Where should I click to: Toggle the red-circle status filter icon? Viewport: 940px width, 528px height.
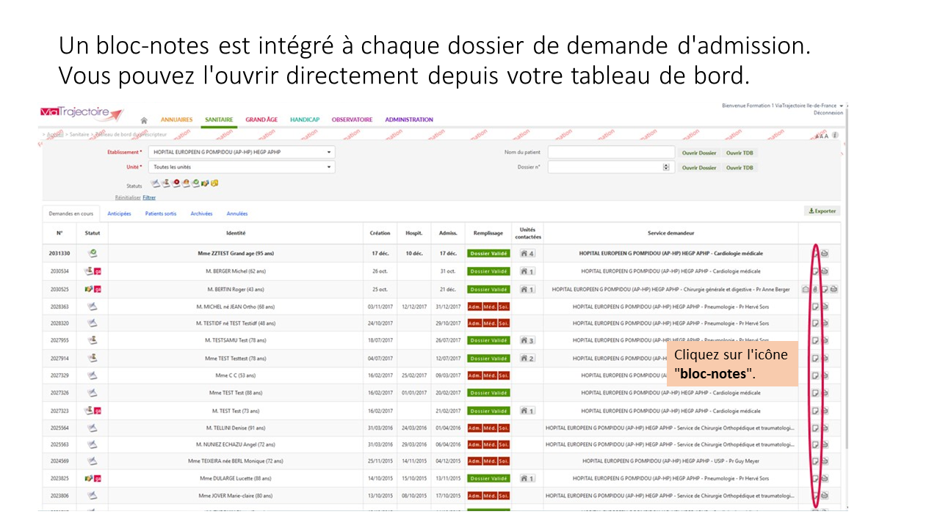point(176,183)
